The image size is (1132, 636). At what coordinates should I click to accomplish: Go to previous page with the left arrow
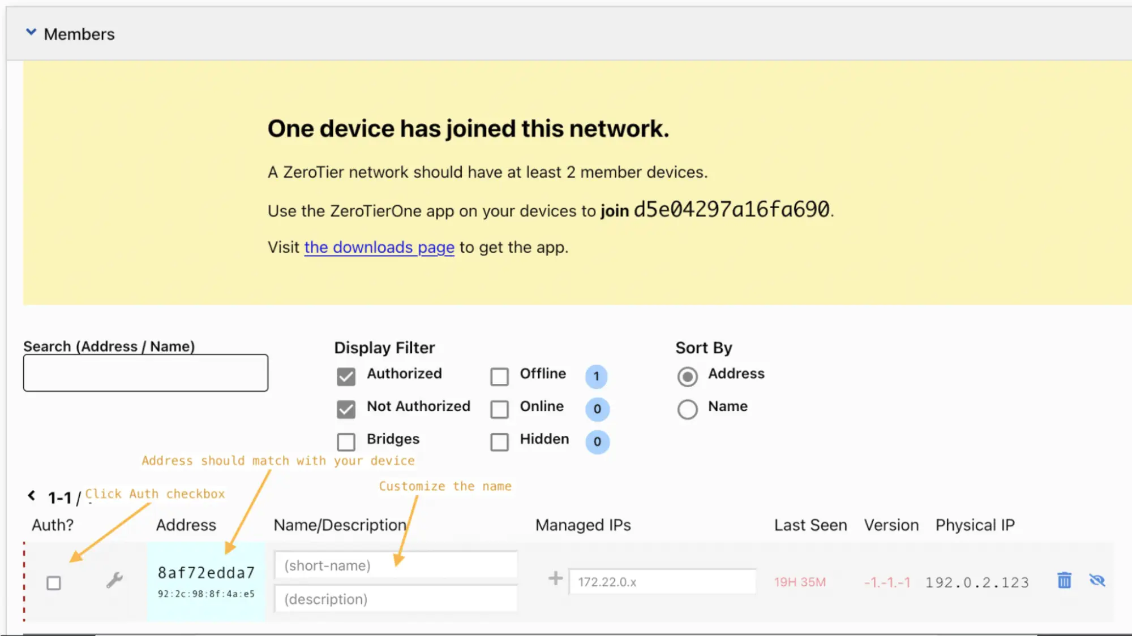pyautogui.click(x=31, y=495)
